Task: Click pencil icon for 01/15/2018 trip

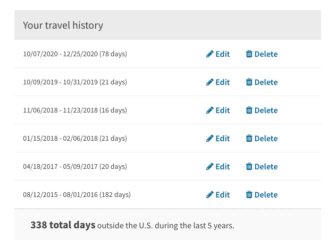Action: [x=209, y=138]
